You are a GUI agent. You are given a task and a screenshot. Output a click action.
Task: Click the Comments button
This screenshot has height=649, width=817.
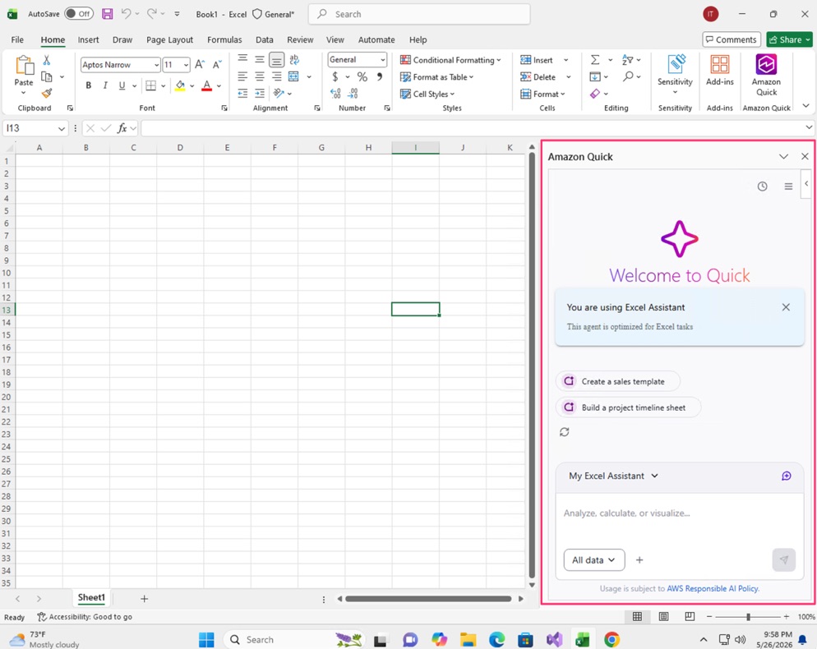coord(731,39)
